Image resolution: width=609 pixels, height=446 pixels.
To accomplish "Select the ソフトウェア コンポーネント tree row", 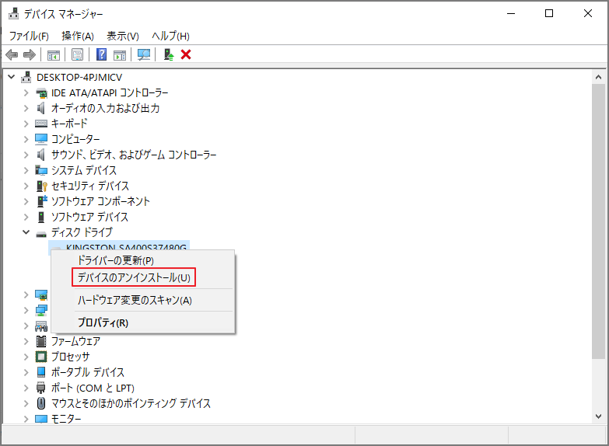I will (x=100, y=201).
